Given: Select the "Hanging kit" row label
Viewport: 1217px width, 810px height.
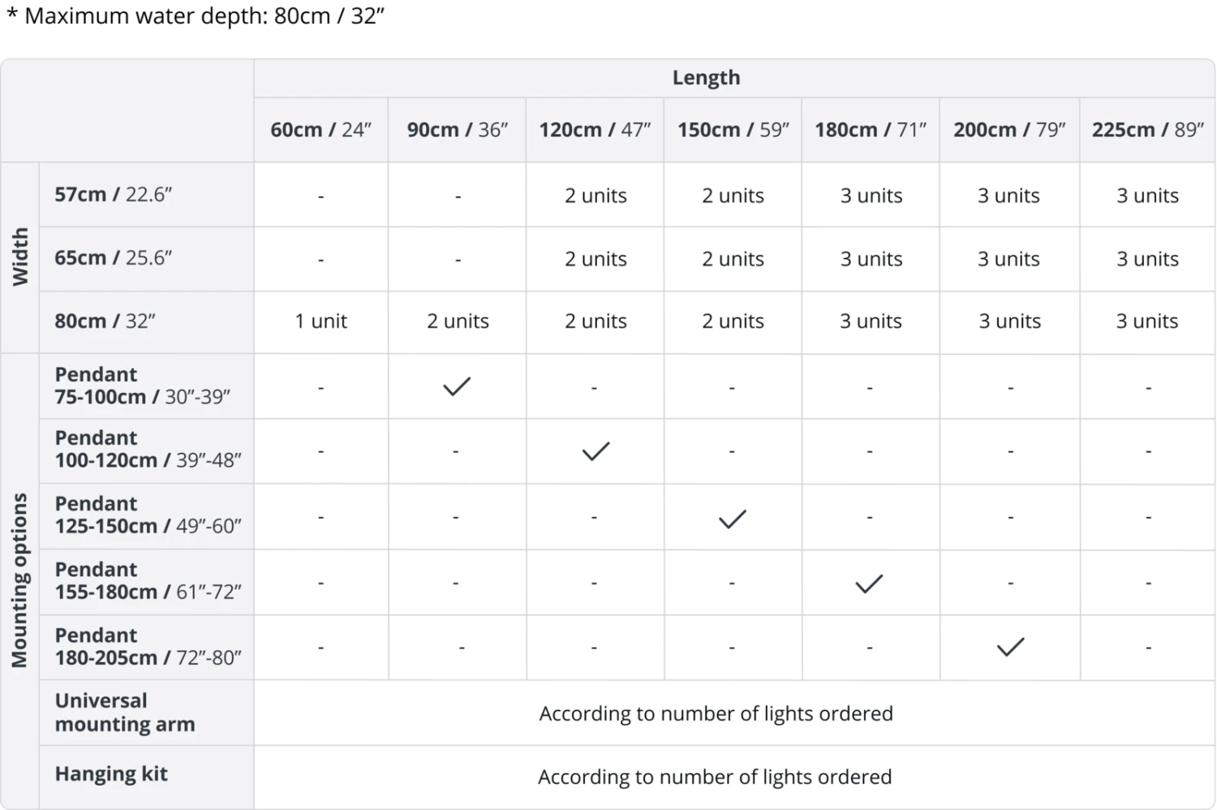Looking at the screenshot, I should coord(111,774).
